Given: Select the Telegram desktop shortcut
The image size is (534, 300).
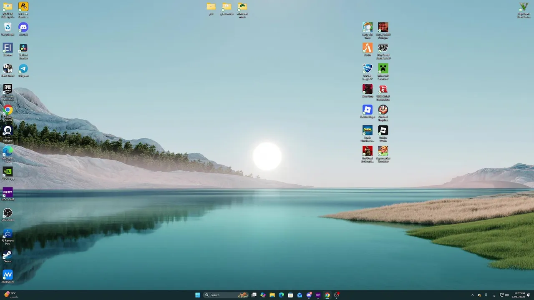Looking at the screenshot, I should [23, 70].
